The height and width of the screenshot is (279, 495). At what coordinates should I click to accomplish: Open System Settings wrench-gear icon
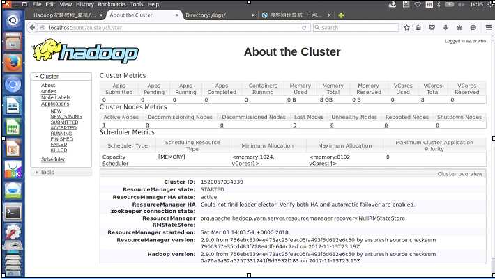point(13,233)
